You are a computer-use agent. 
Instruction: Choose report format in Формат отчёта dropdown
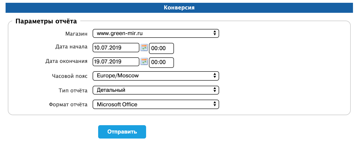156,105
